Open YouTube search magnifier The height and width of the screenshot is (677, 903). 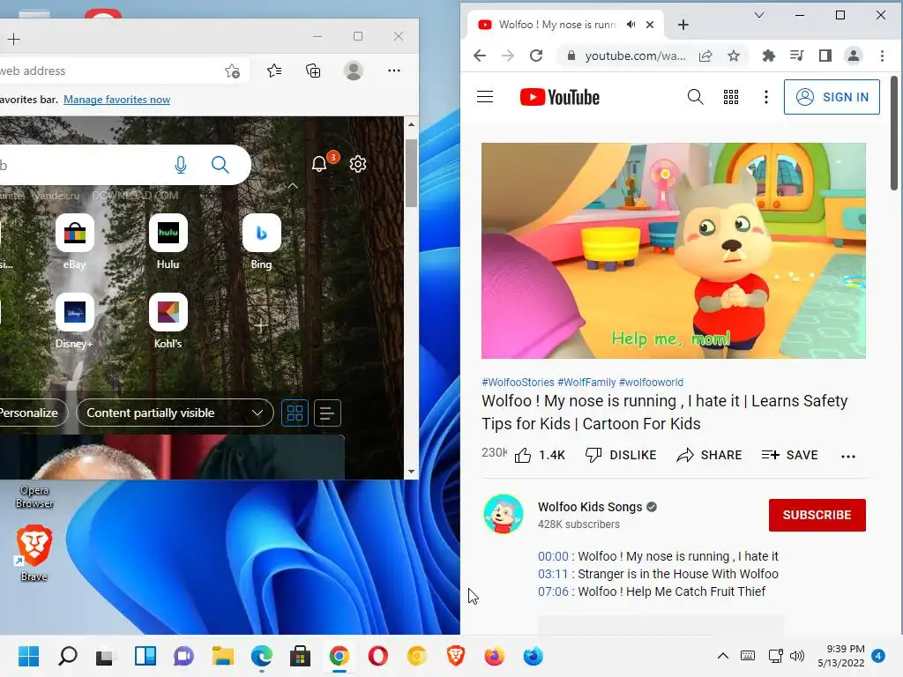tap(695, 97)
